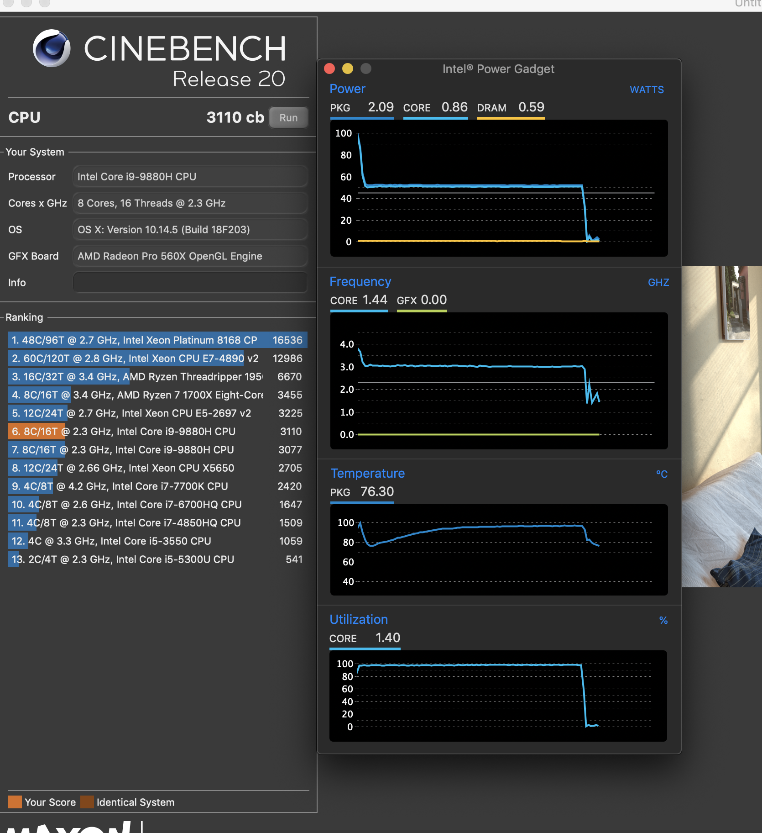Click the Utilization percent graph
762x833 pixels.
tap(498, 696)
